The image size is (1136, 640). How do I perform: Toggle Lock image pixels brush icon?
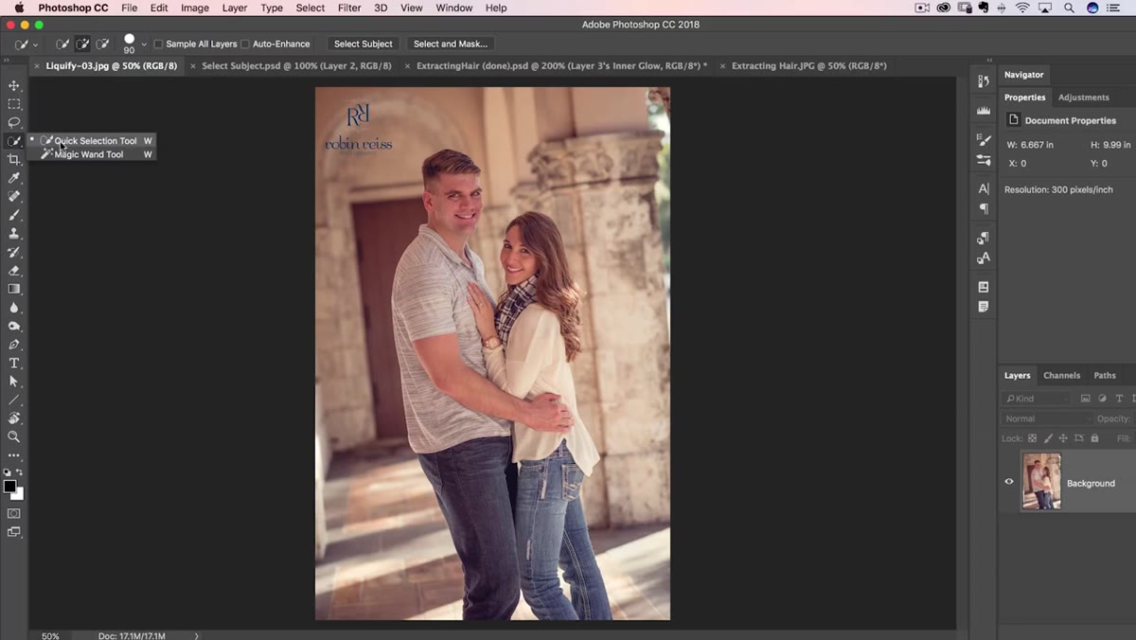(x=1048, y=438)
